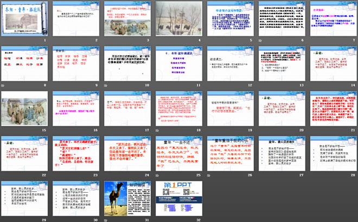Screen dimensions: 358x222
Task: Select slide 3 with camel illustration strip
Action: 127,19
